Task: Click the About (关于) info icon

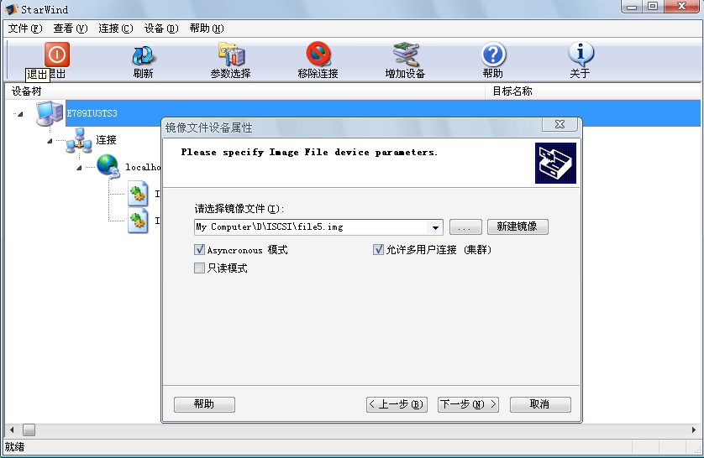Action: click(x=581, y=54)
